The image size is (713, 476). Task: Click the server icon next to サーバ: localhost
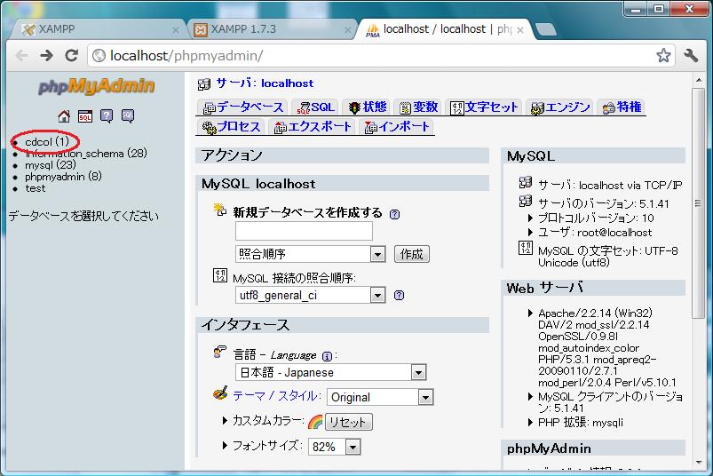click(x=204, y=83)
